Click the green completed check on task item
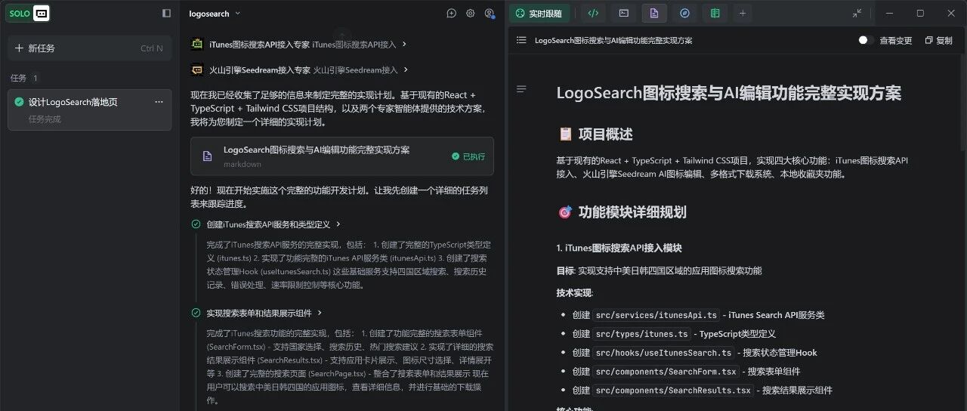967x411 pixels. click(19, 102)
